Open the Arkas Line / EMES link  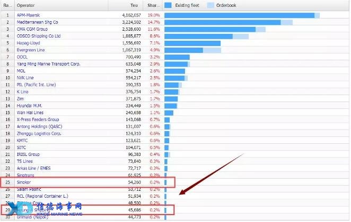coord(33,168)
